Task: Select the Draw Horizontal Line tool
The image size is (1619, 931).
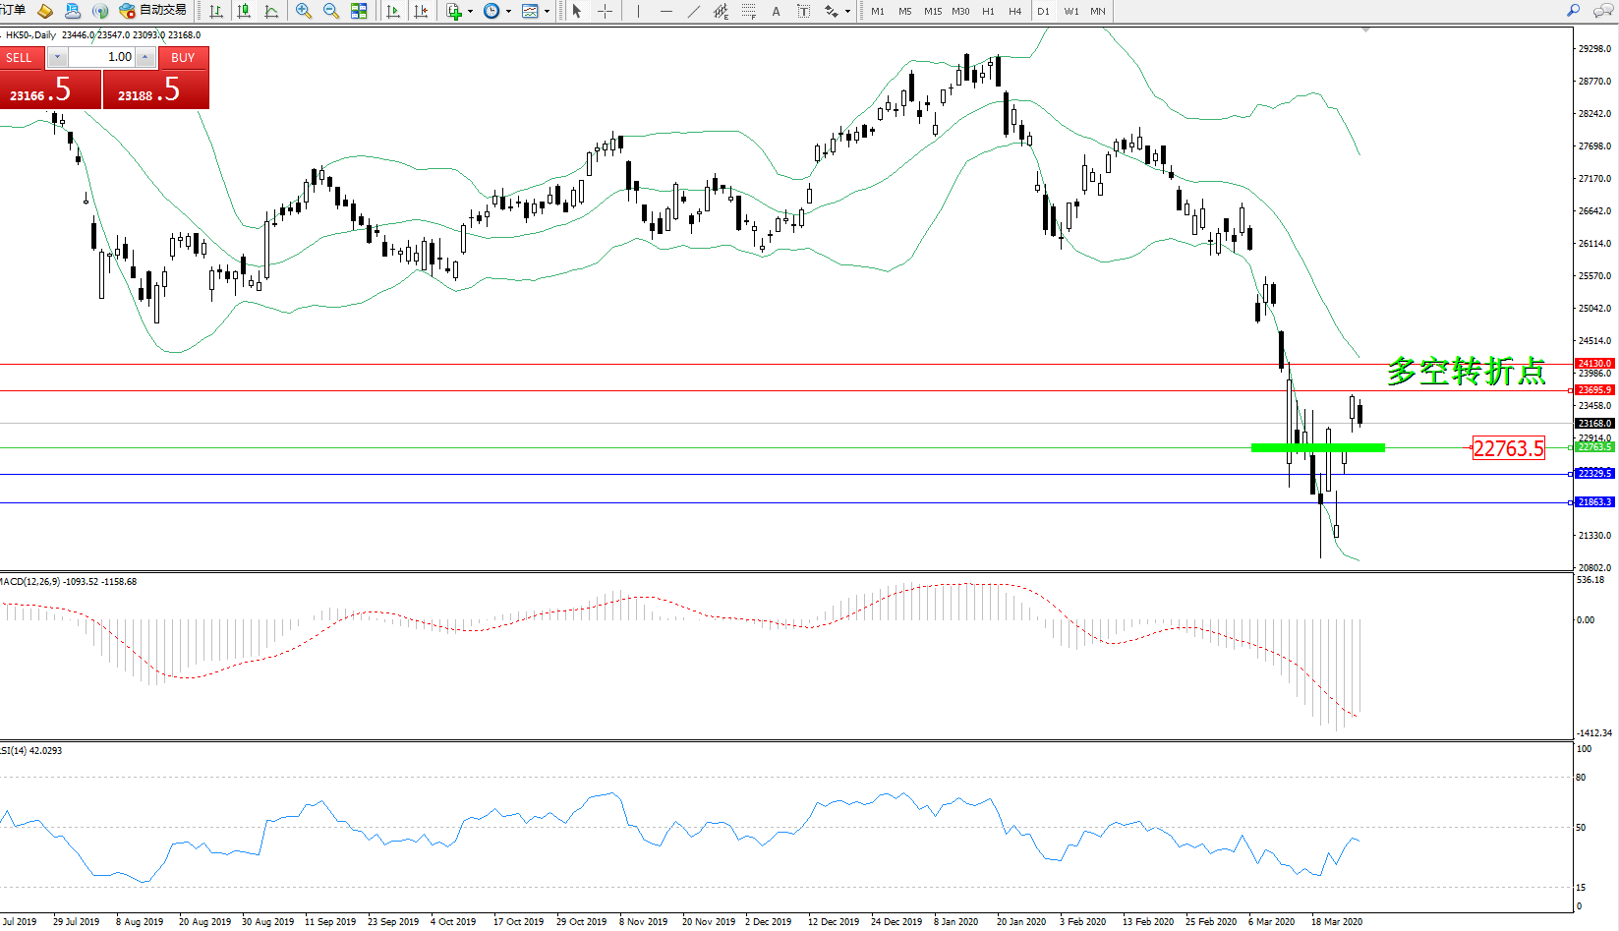Action: tap(666, 11)
